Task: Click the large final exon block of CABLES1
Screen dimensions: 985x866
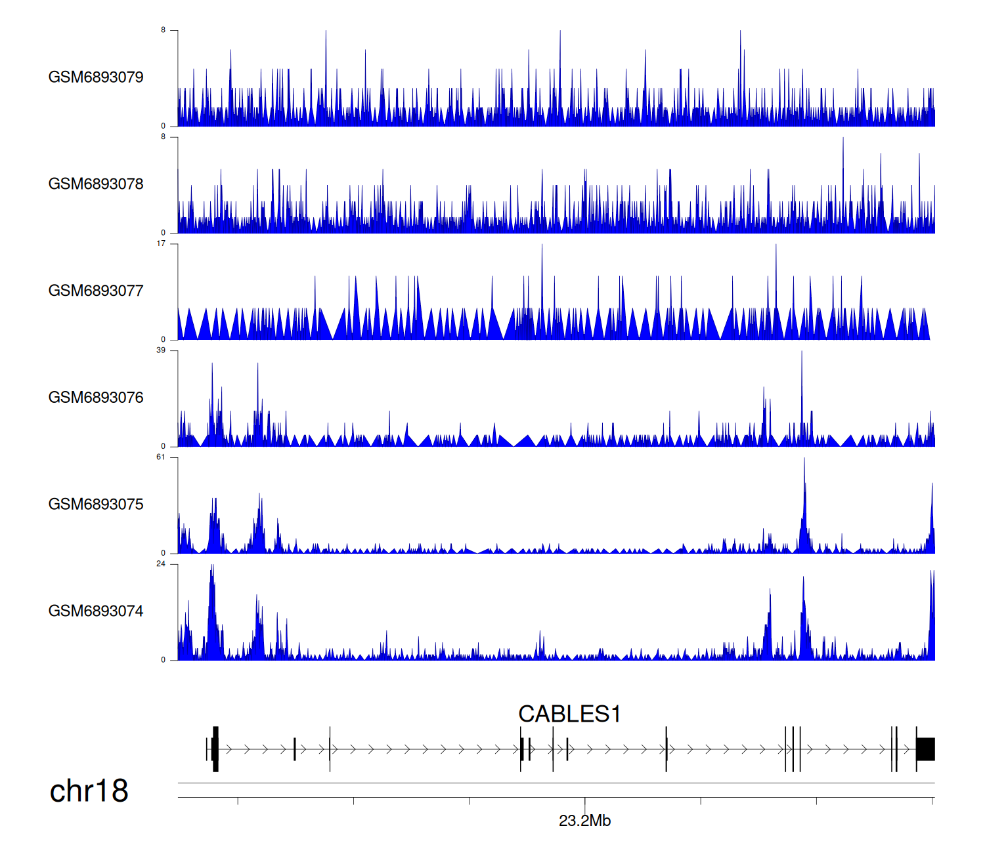Action: pos(925,749)
